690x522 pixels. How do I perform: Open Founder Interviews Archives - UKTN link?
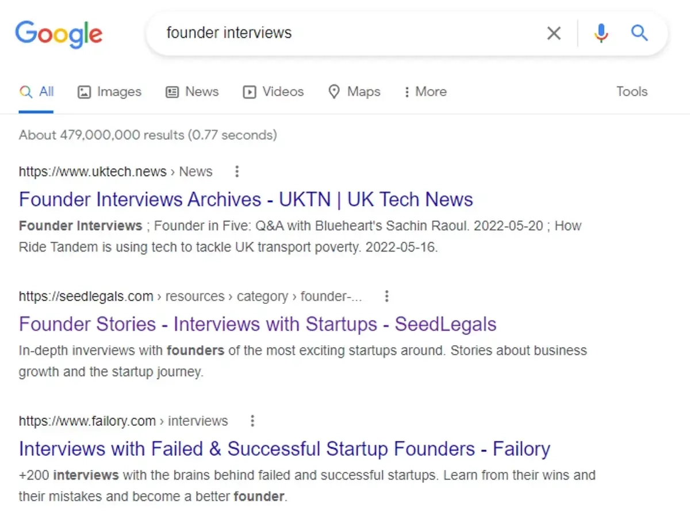[246, 200]
